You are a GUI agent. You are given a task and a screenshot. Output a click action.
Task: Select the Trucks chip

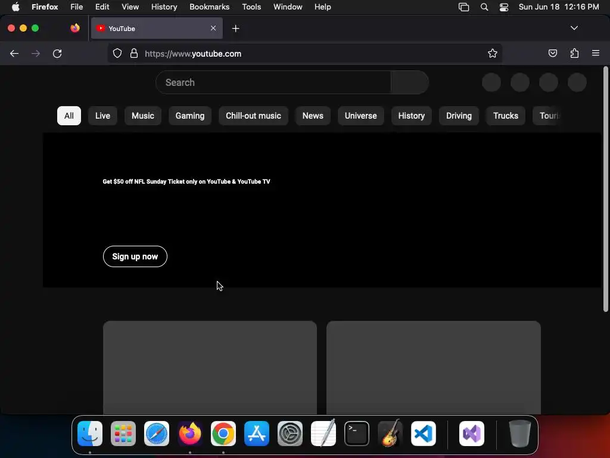pos(506,116)
